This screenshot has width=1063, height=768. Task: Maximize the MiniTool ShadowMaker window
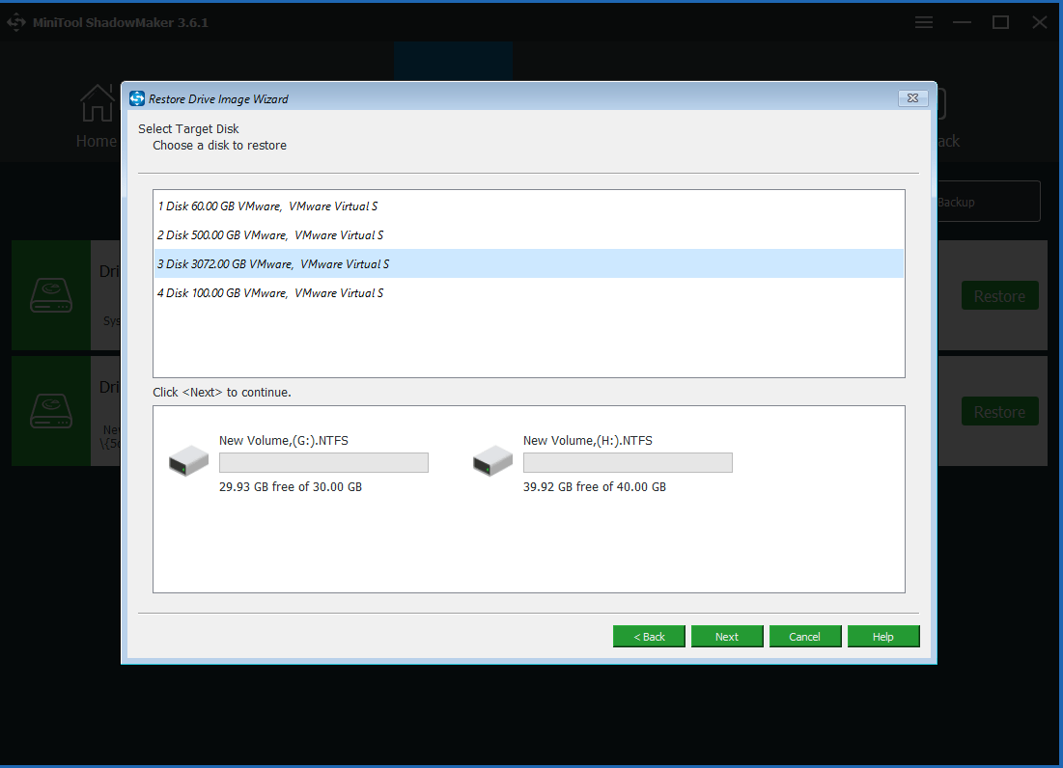pos(1000,22)
